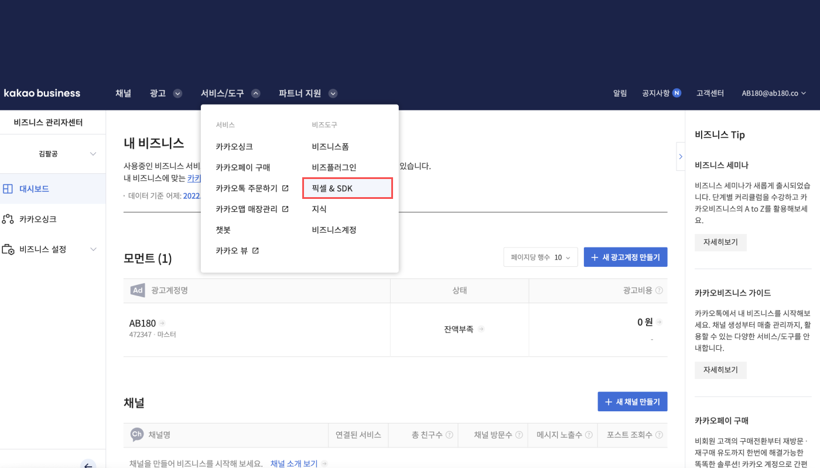Click the 모먼트 (1) section heading
820x468 pixels.
148,258
